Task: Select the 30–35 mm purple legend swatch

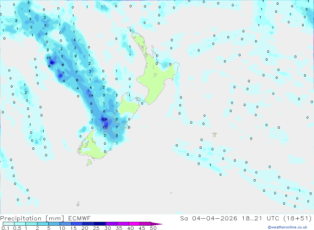Action: click(x=111, y=224)
